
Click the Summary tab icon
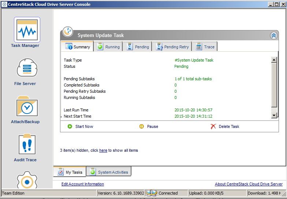[69, 47]
